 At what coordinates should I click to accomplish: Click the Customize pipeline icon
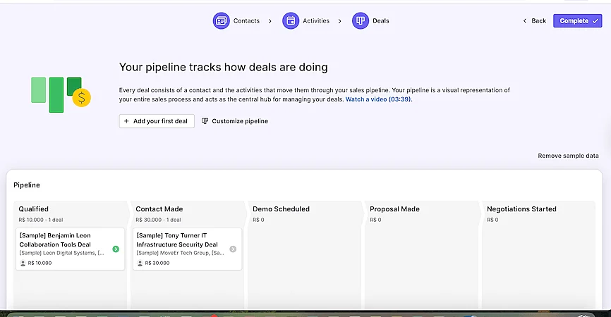coord(205,121)
